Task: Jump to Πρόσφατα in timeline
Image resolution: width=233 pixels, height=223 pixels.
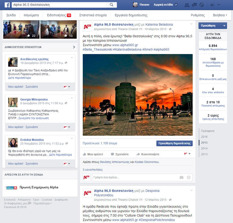Action: point(208,131)
